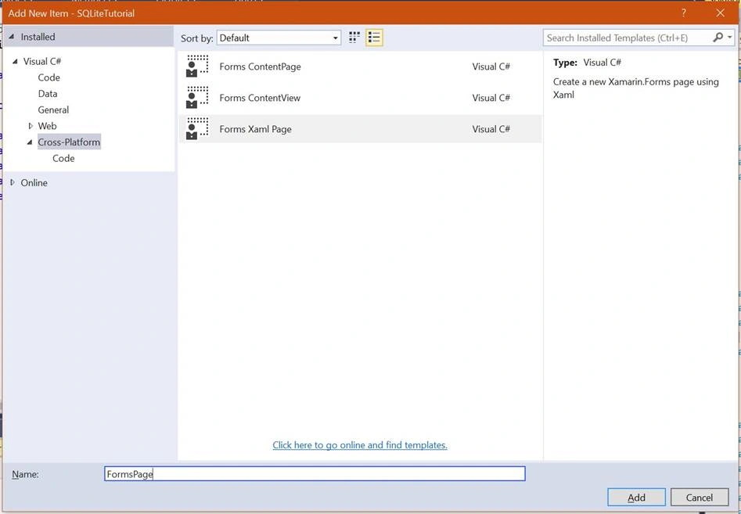This screenshot has width=741, height=514.
Task: Select the Forms Xaml Page template icon
Action: point(197,128)
